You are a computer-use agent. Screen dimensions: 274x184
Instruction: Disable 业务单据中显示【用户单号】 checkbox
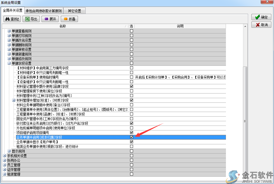click(x=131, y=142)
